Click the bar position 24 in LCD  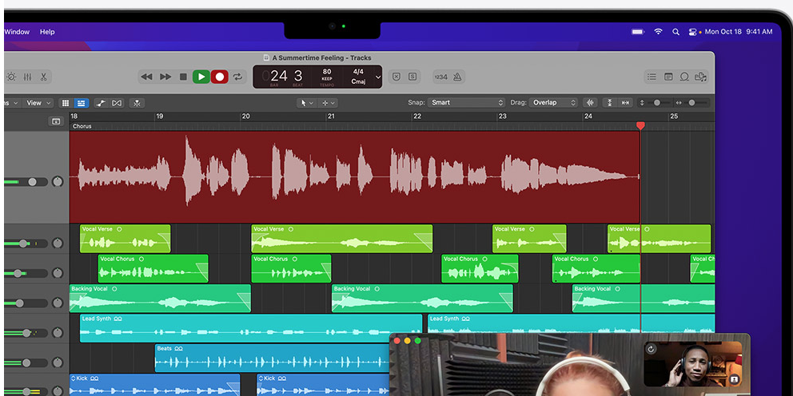279,77
